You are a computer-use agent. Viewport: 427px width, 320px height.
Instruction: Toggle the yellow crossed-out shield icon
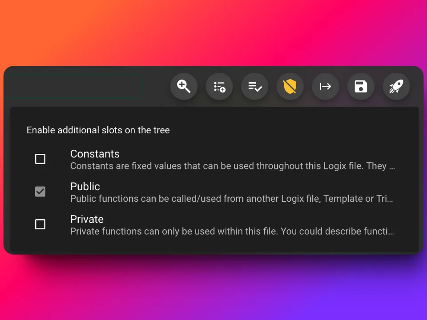pos(290,87)
